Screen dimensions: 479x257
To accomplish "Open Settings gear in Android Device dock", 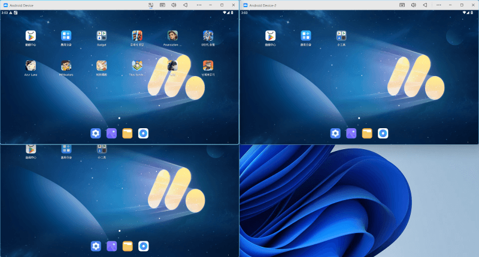I will 96,133.
